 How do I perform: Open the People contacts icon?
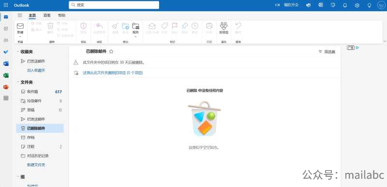tap(6, 40)
